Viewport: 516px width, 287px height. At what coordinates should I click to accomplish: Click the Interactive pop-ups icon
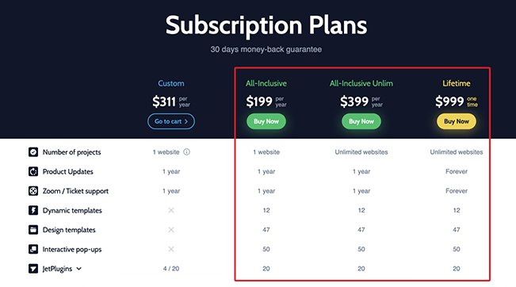[x=33, y=249]
